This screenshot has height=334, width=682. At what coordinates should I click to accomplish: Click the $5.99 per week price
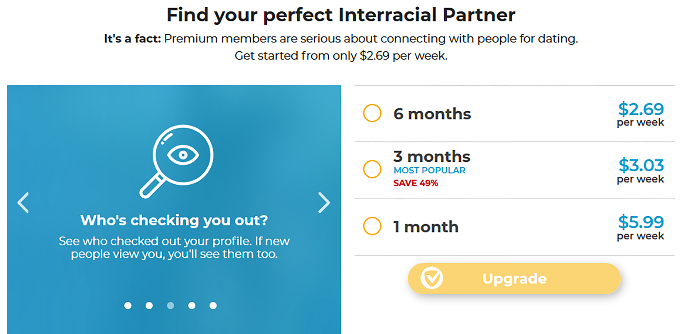(x=640, y=227)
